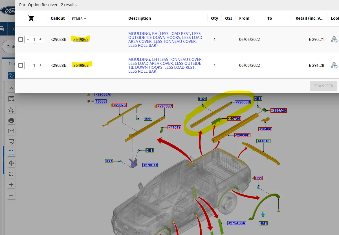Click the TRANSFER button
The height and width of the screenshot is (235, 339).
[x=323, y=86]
